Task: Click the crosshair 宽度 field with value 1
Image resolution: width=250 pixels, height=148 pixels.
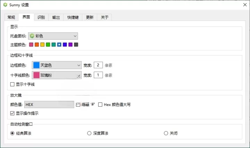Action: coord(98,75)
